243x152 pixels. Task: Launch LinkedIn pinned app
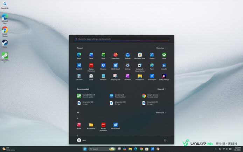click(164, 67)
